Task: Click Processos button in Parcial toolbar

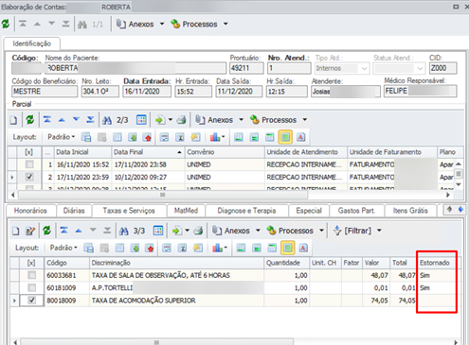Action: 273,120
